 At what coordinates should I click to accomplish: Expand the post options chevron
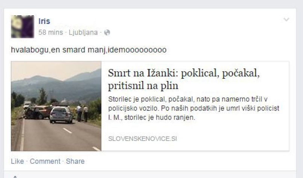pos(286,19)
